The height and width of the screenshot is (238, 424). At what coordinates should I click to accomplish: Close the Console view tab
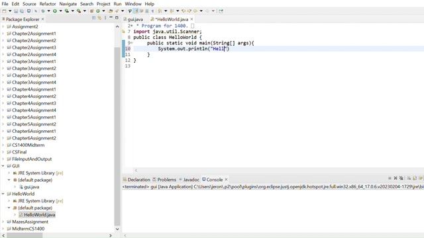pyautogui.click(x=227, y=179)
